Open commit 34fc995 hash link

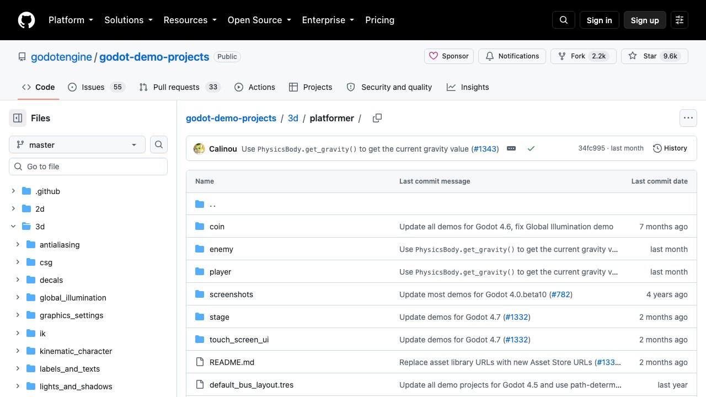(591, 148)
